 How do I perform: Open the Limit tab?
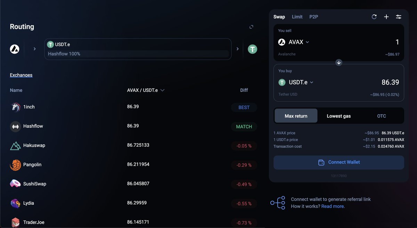point(297,17)
